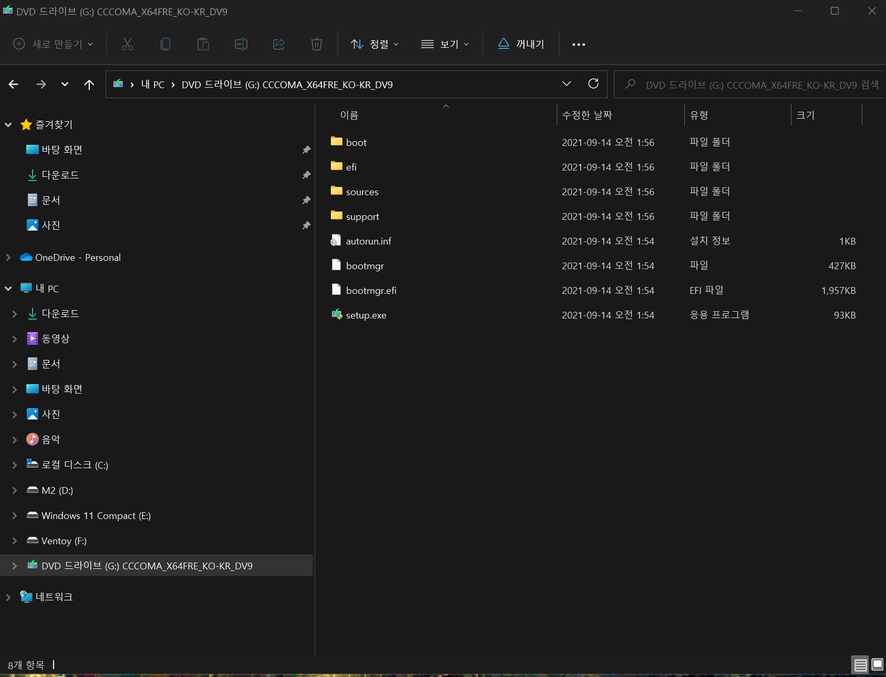Click the 꺼내기 eject button
The width and height of the screenshot is (886, 677).
[521, 44]
